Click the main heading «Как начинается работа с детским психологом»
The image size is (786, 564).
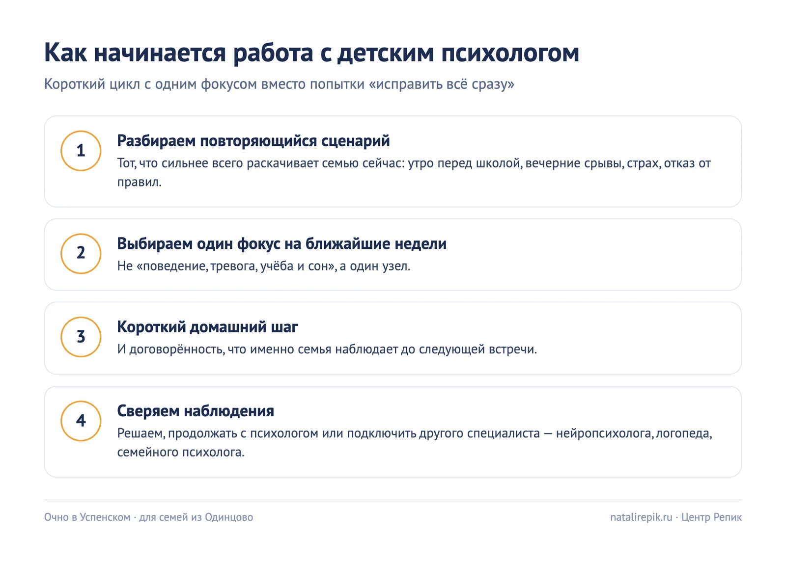tap(311, 53)
